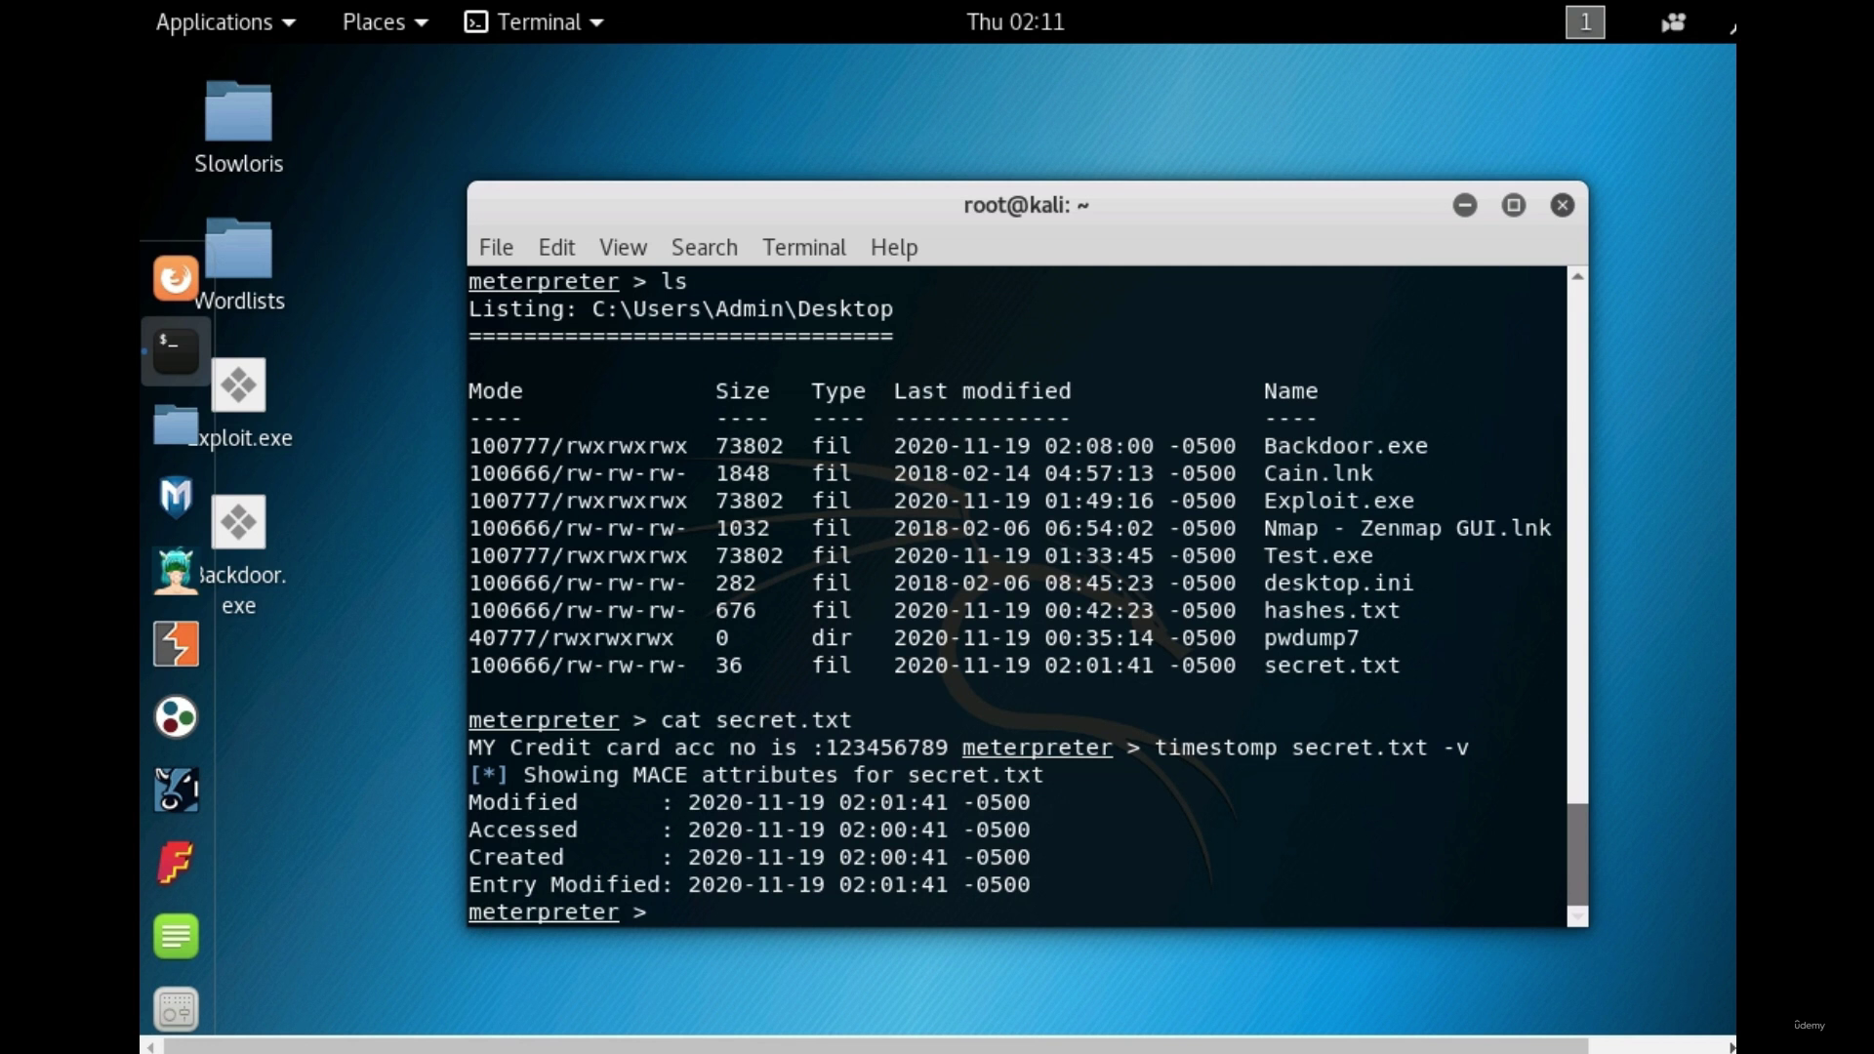Click the secret.txt entry in the listing
Screen dimensions: 1874x1054
tap(1331, 666)
